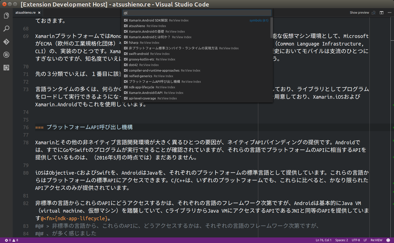Focus the symbol search input field

pos(197,13)
